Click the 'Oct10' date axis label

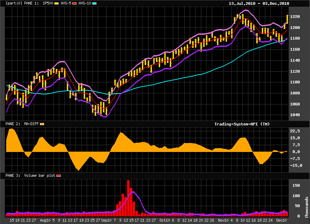(165, 220)
